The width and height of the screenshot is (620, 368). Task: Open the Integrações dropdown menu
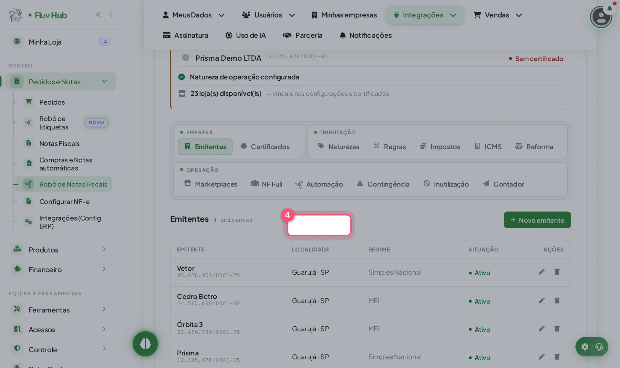(x=425, y=15)
